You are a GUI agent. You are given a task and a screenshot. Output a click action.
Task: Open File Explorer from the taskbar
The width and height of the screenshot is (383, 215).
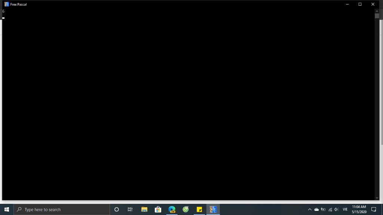(144, 209)
